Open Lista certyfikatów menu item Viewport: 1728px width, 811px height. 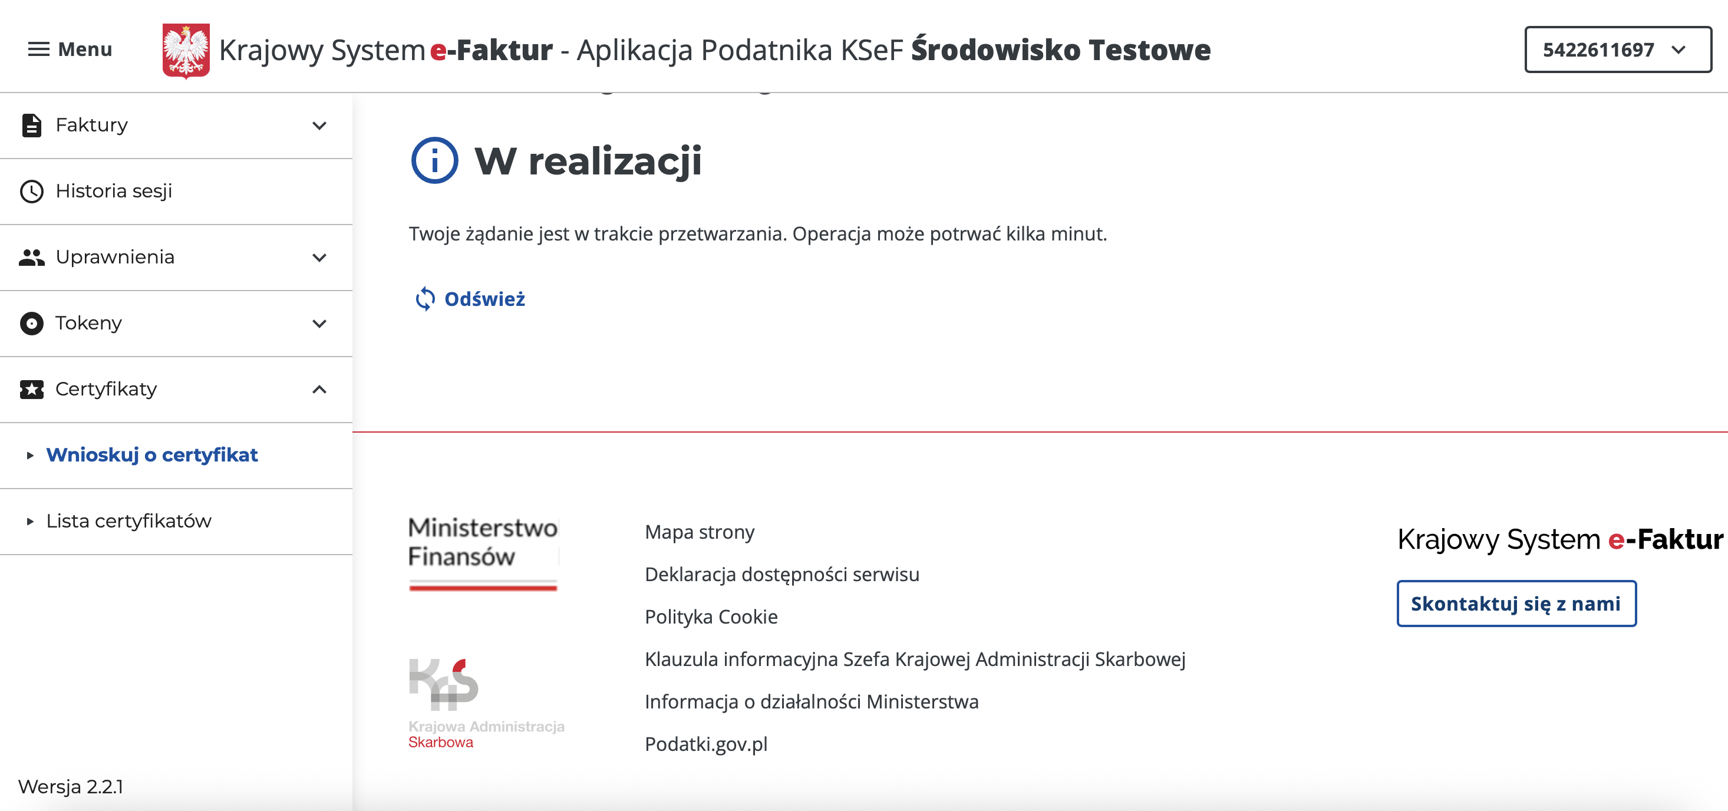tap(129, 521)
